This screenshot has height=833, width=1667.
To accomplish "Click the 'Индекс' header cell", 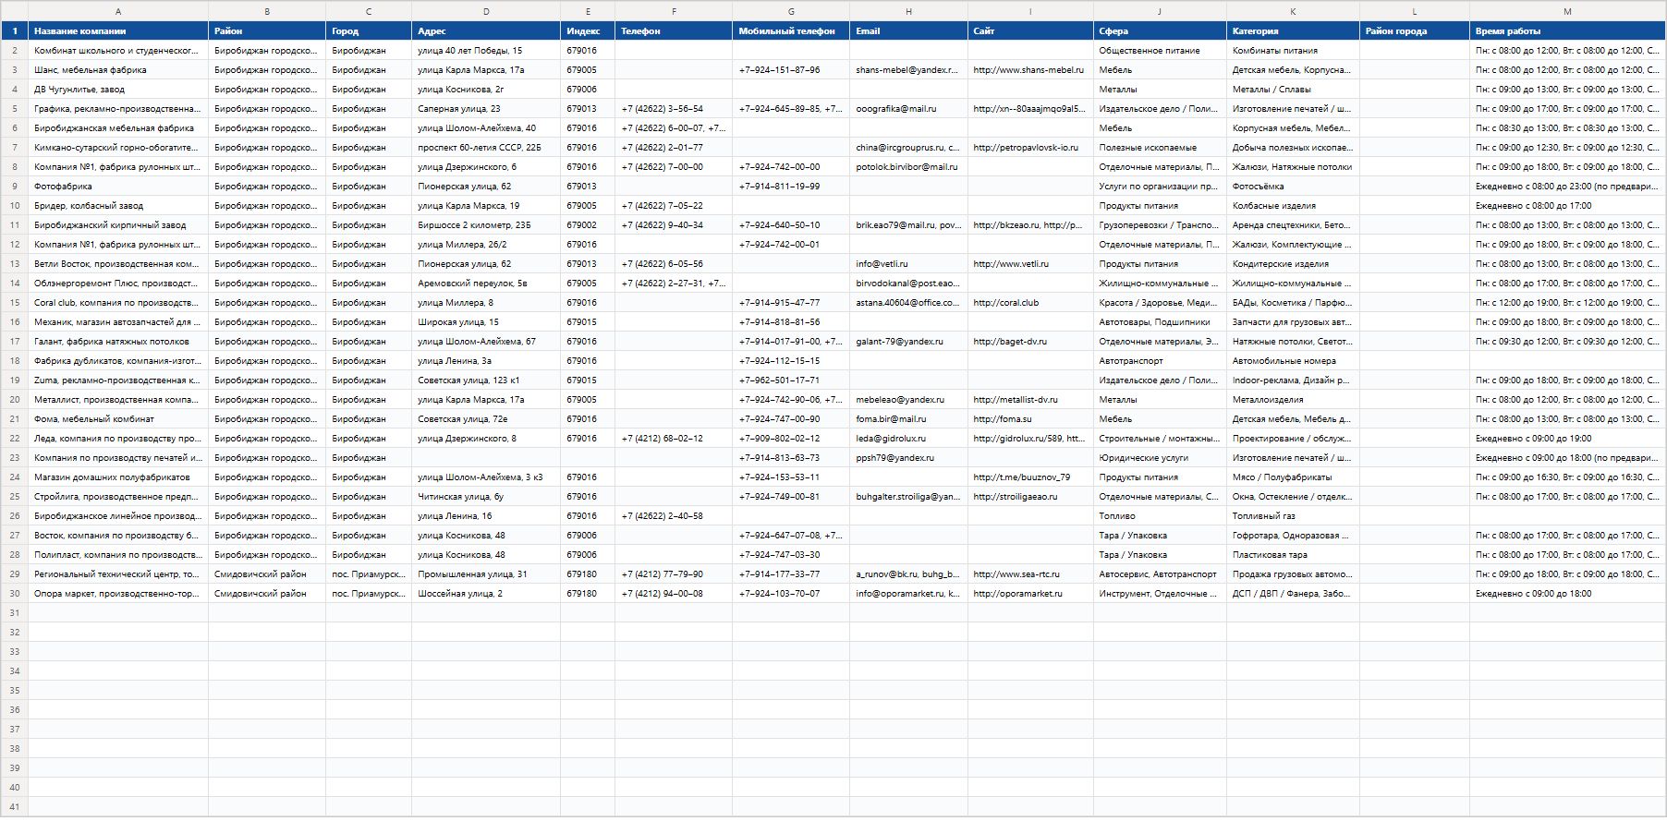I will coord(588,30).
